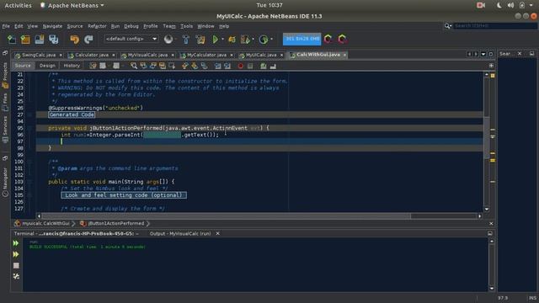Open the default config dropdown
Image resolution: width=539 pixels, height=303 pixels.
131,39
